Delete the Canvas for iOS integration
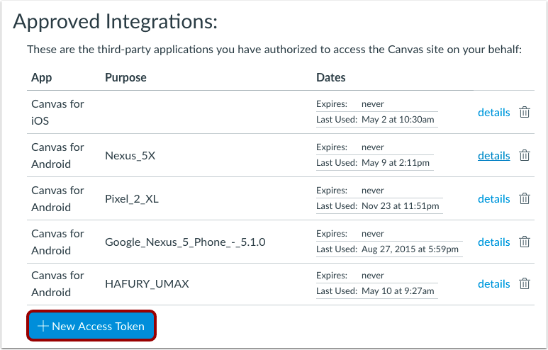548x350 pixels. coord(525,112)
